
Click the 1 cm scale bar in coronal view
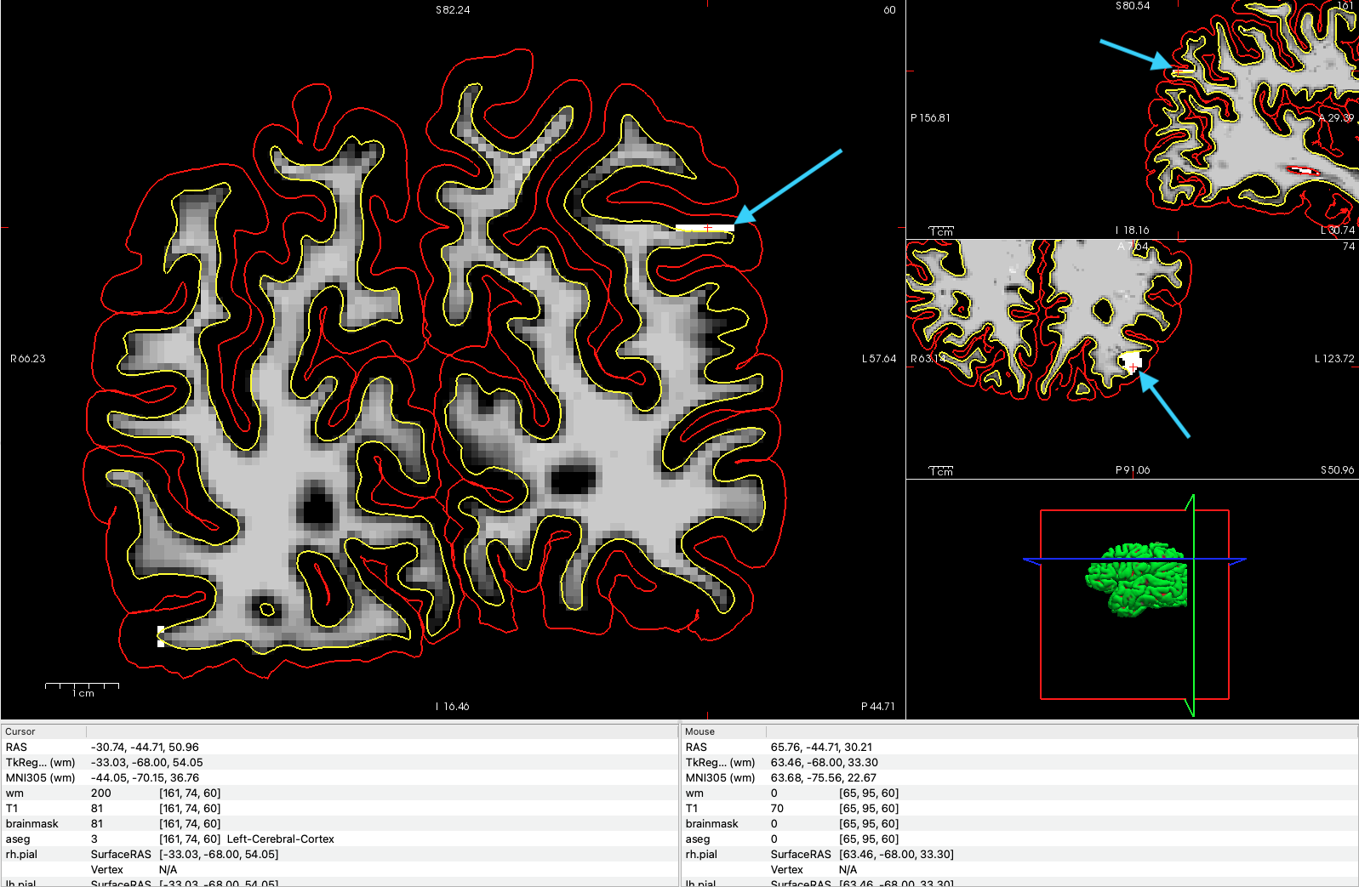82,688
